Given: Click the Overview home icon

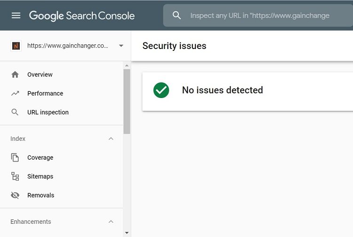Looking at the screenshot, I should [15, 74].
